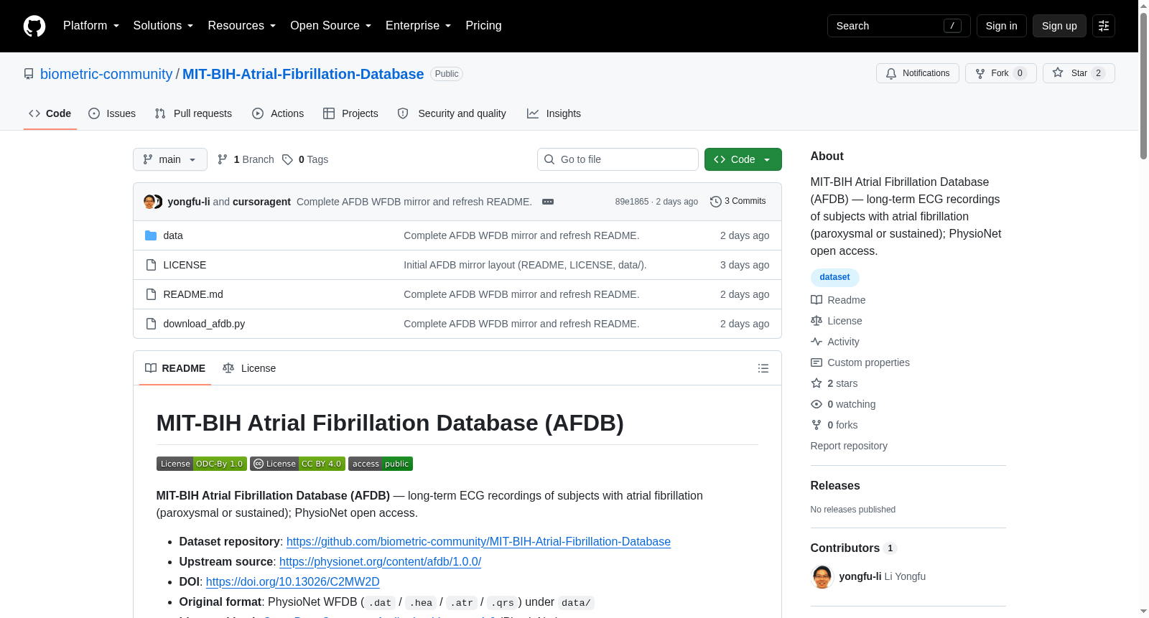The width and height of the screenshot is (1149, 618).
Task: Open the Contributors heading link
Action: pos(853,548)
